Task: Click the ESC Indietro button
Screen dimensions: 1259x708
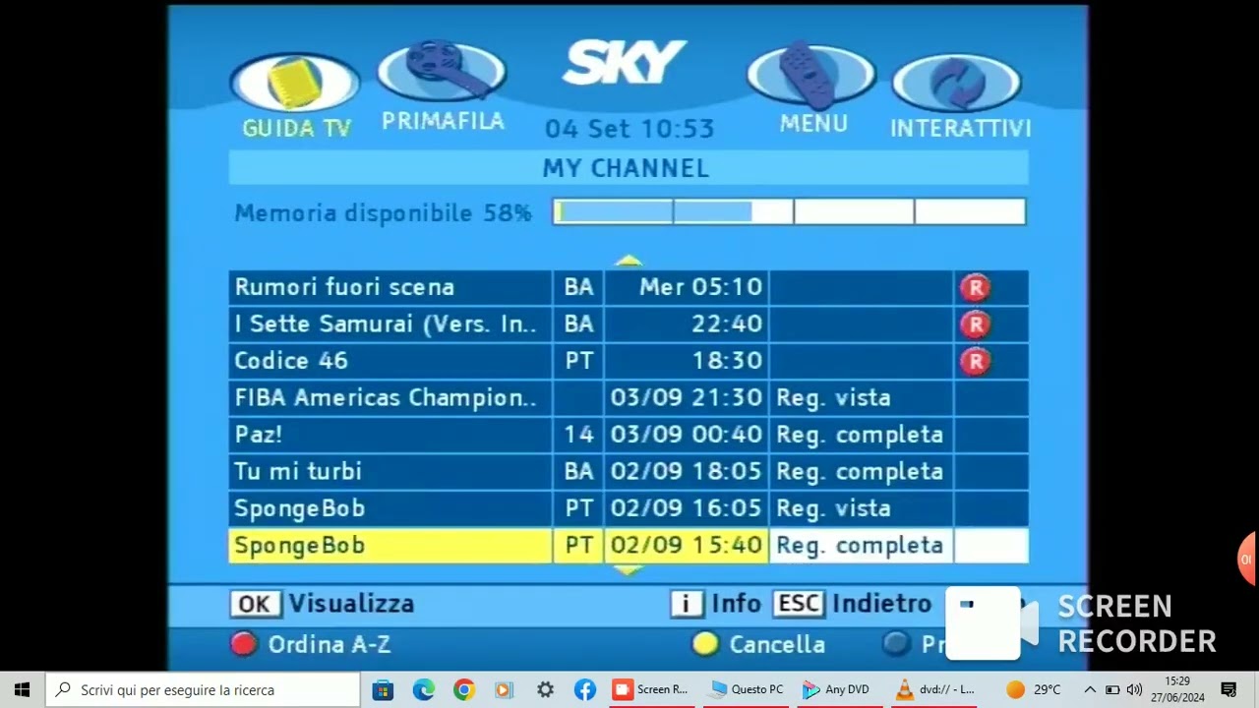Action: pos(852,604)
